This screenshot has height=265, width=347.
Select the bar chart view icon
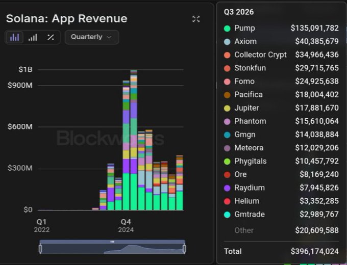click(14, 37)
